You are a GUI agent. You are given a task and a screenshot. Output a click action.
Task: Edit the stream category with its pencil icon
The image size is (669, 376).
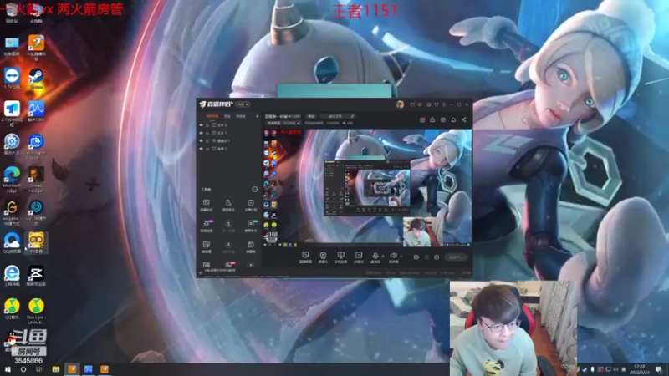tap(299, 123)
